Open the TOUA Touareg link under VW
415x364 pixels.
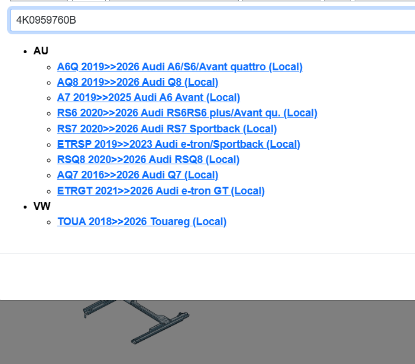click(x=141, y=222)
